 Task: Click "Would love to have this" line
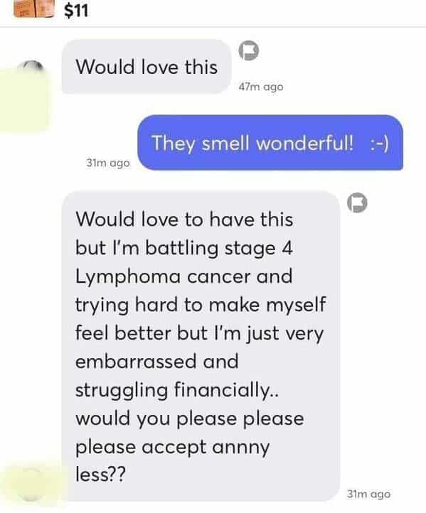click(184, 219)
